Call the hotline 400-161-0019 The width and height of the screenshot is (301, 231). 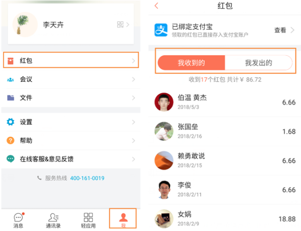(87, 178)
